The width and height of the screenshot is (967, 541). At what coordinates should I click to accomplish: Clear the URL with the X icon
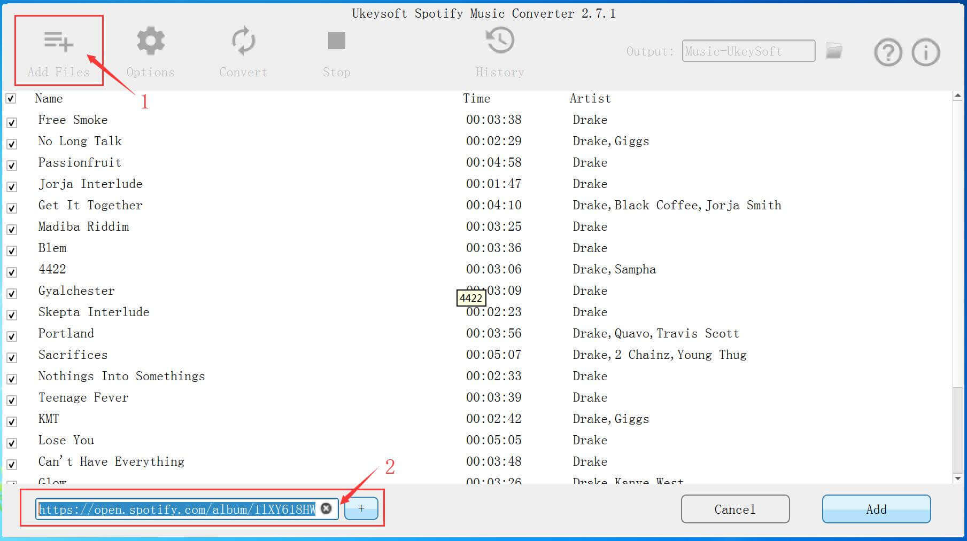(x=326, y=508)
